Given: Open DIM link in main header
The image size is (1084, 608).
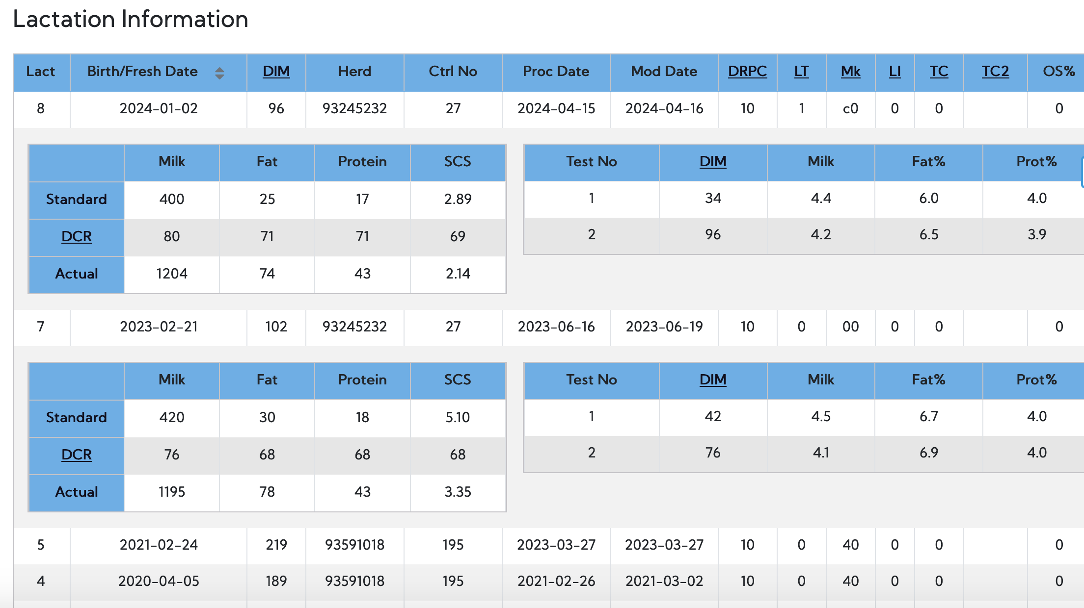Looking at the screenshot, I should (x=276, y=72).
